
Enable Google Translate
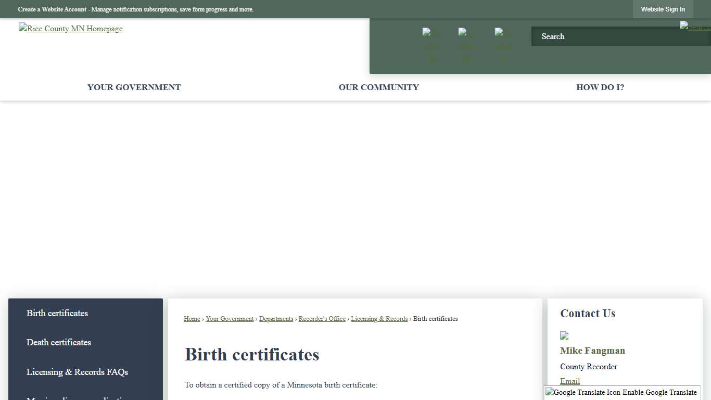point(660,392)
